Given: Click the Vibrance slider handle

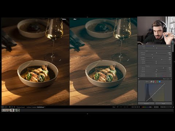Looking at the screenshot, I should click(x=156, y=74).
